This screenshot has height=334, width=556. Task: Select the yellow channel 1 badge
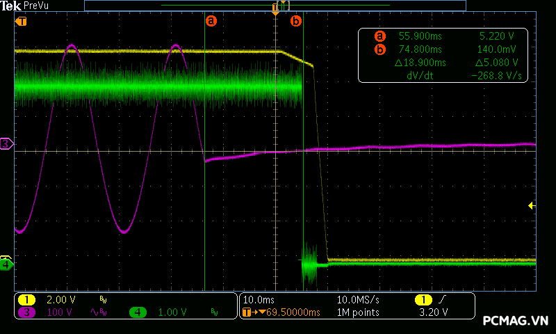coord(26,300)
